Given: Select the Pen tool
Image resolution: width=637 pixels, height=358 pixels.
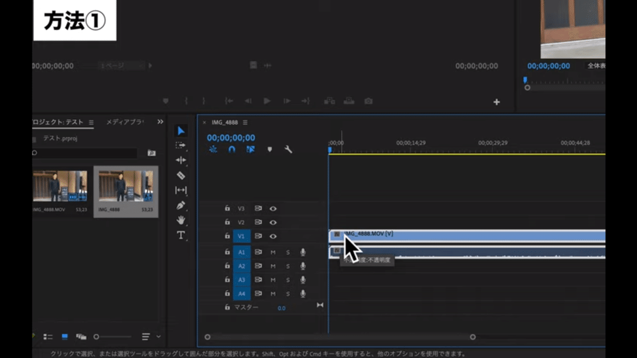Looking at the screenshot, I should (181, 205).
